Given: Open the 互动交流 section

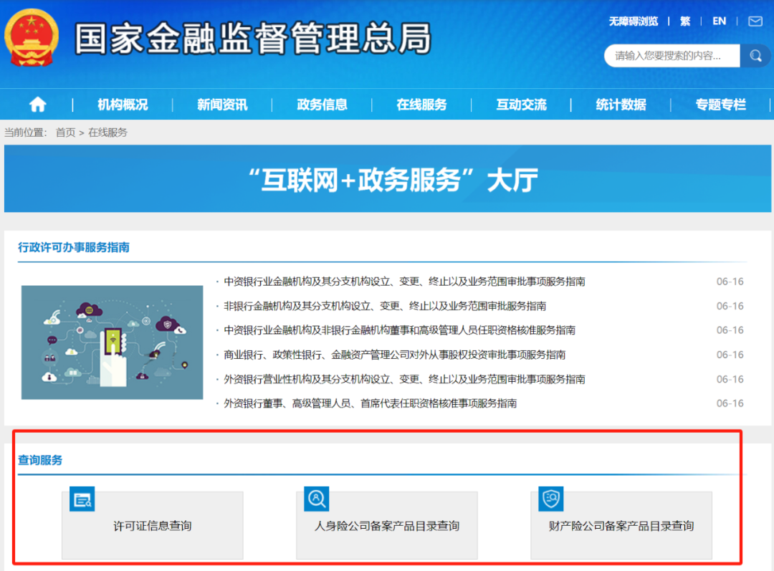Looking at the screenshot, I should (x=521, y=104).
